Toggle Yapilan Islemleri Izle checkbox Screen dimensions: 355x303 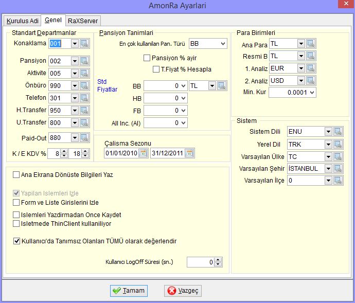pyautogui.click(x=16, y=193)
